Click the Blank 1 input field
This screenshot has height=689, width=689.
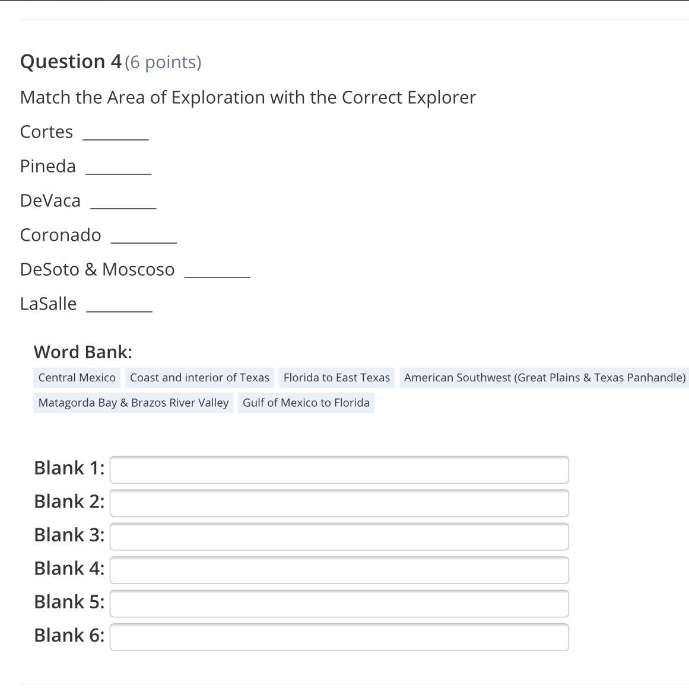tap(339, 470)
